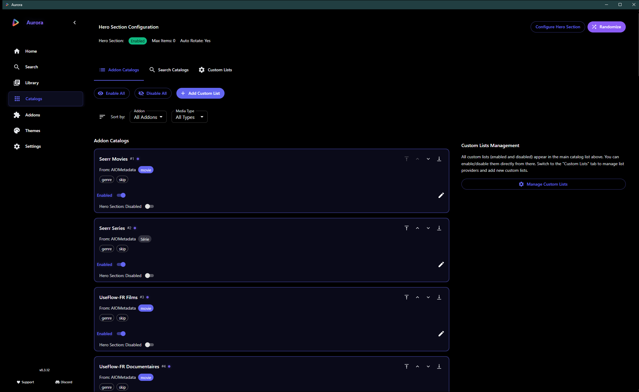Open Themes from the sidebar
The image size is (639, 392).
coord(33,131)
